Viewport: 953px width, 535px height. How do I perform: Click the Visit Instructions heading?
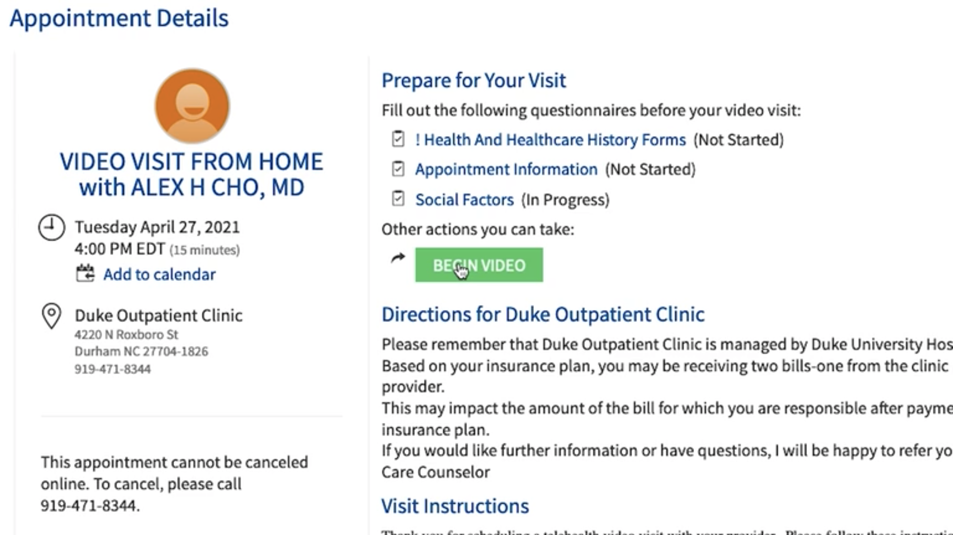(456, 506)
